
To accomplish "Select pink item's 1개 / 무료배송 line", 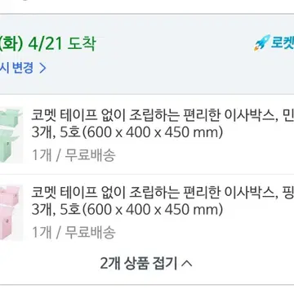I will click(x=73, y=233).
